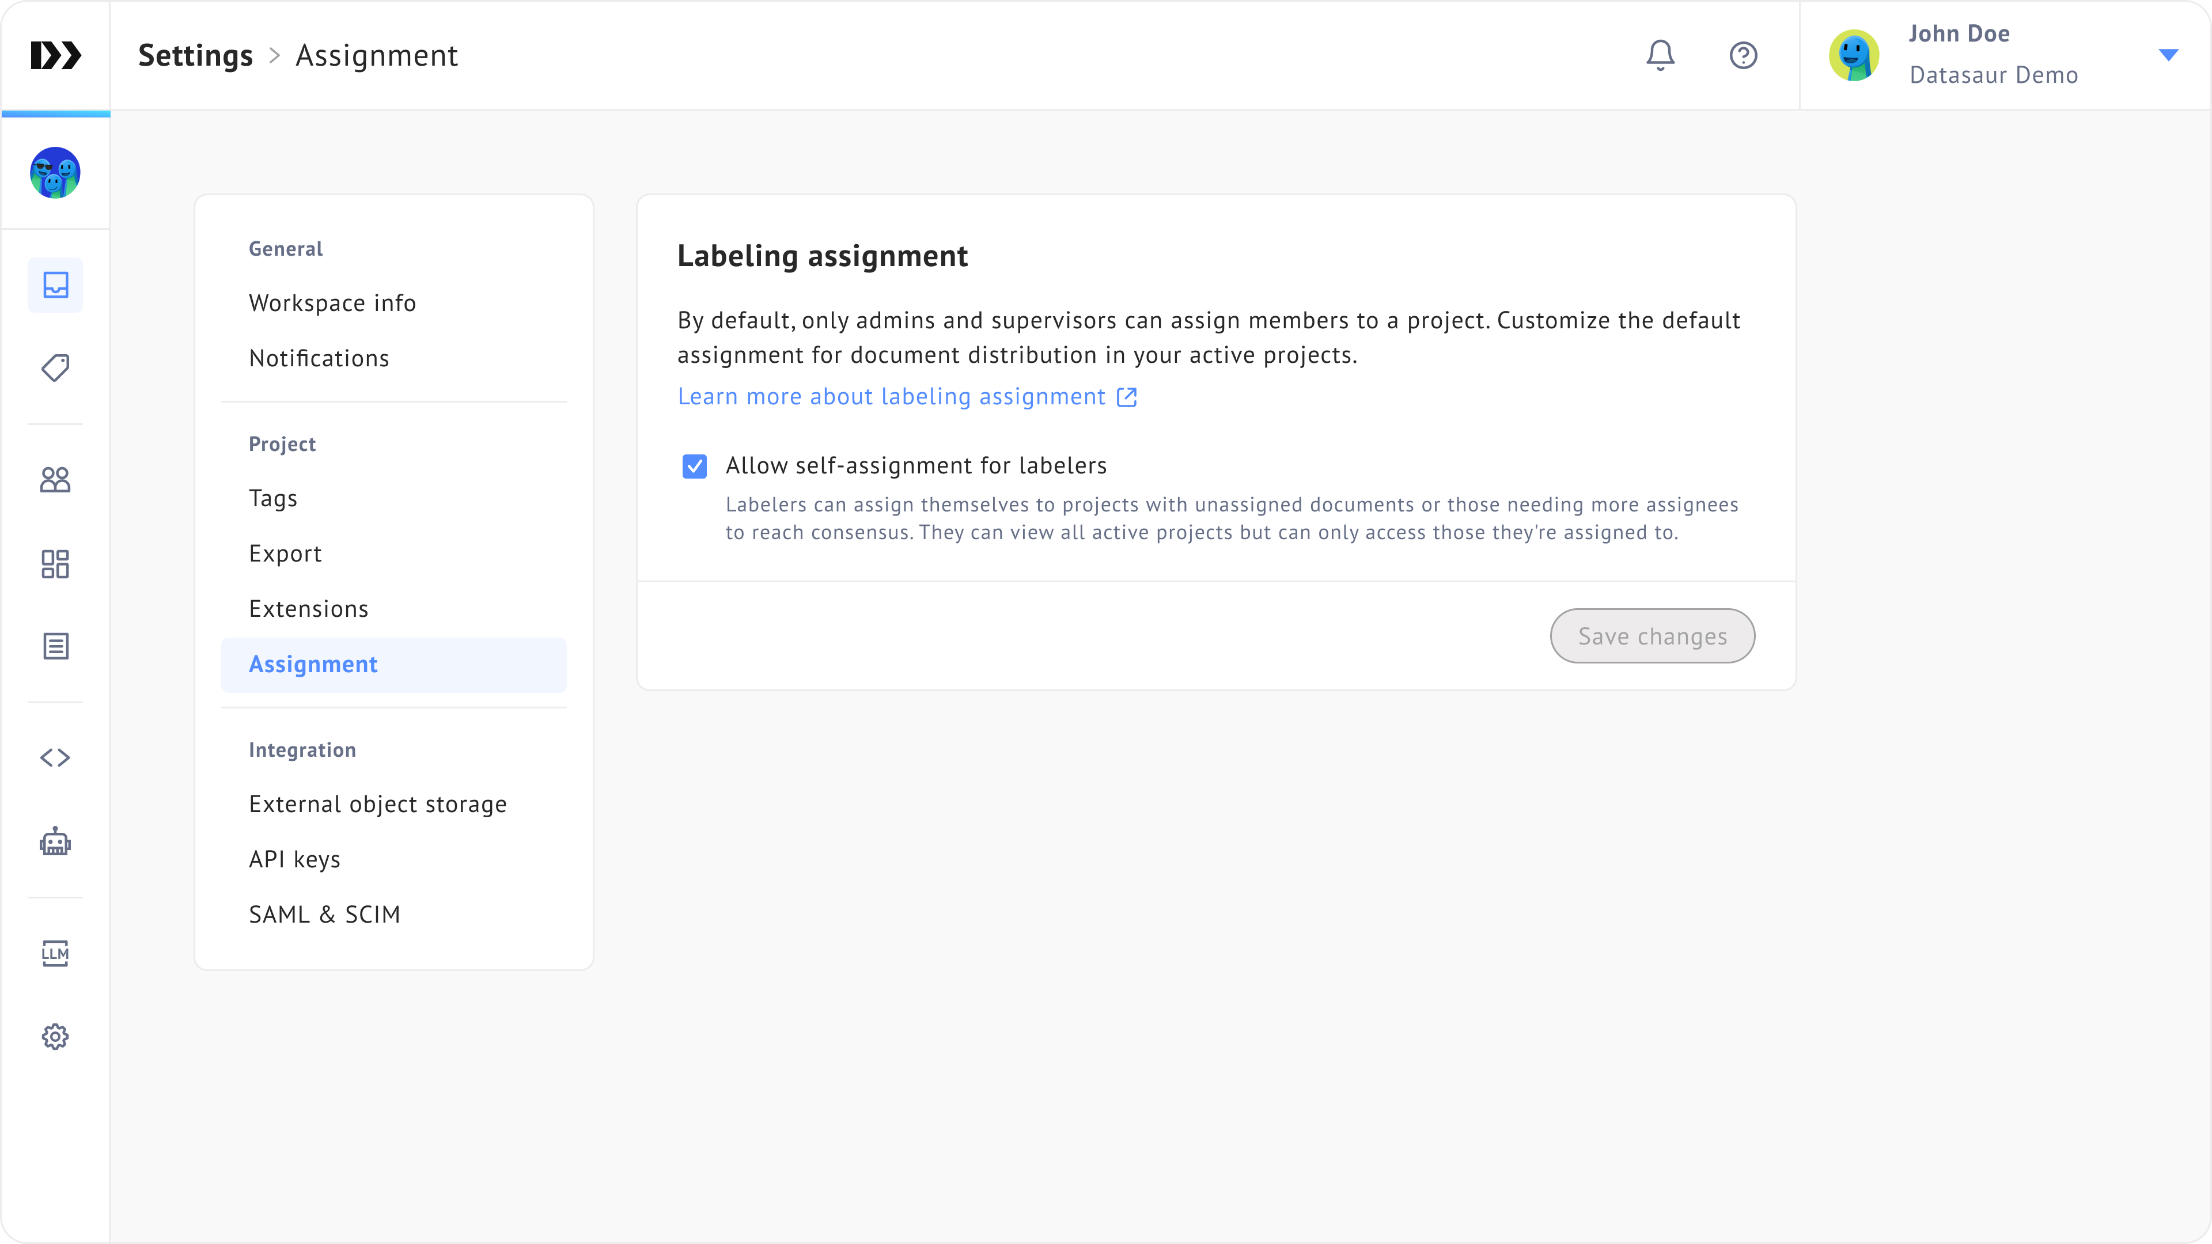This screenshot has width=2212, height=1244.
Task: Click the Save changes button
Action: click(1652, 636)
